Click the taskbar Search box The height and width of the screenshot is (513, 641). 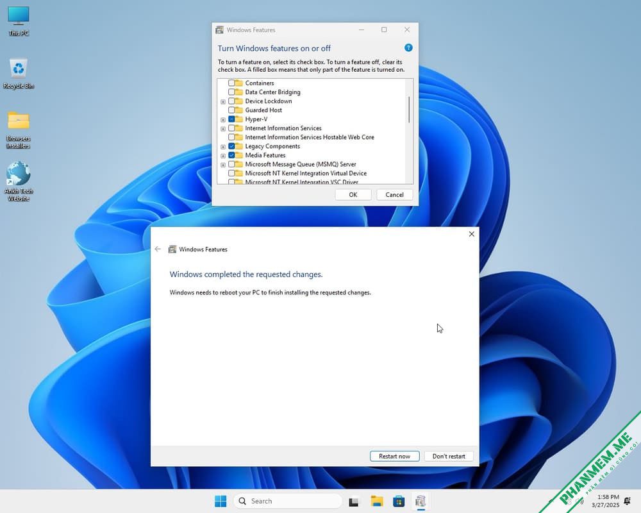[287, 501]
